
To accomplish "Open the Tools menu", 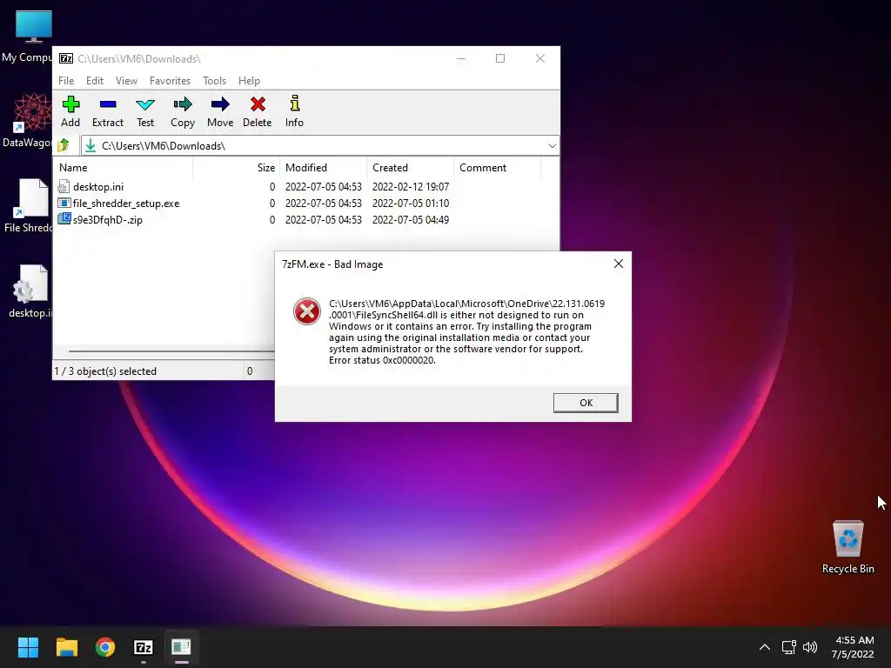I will point(214,81).
